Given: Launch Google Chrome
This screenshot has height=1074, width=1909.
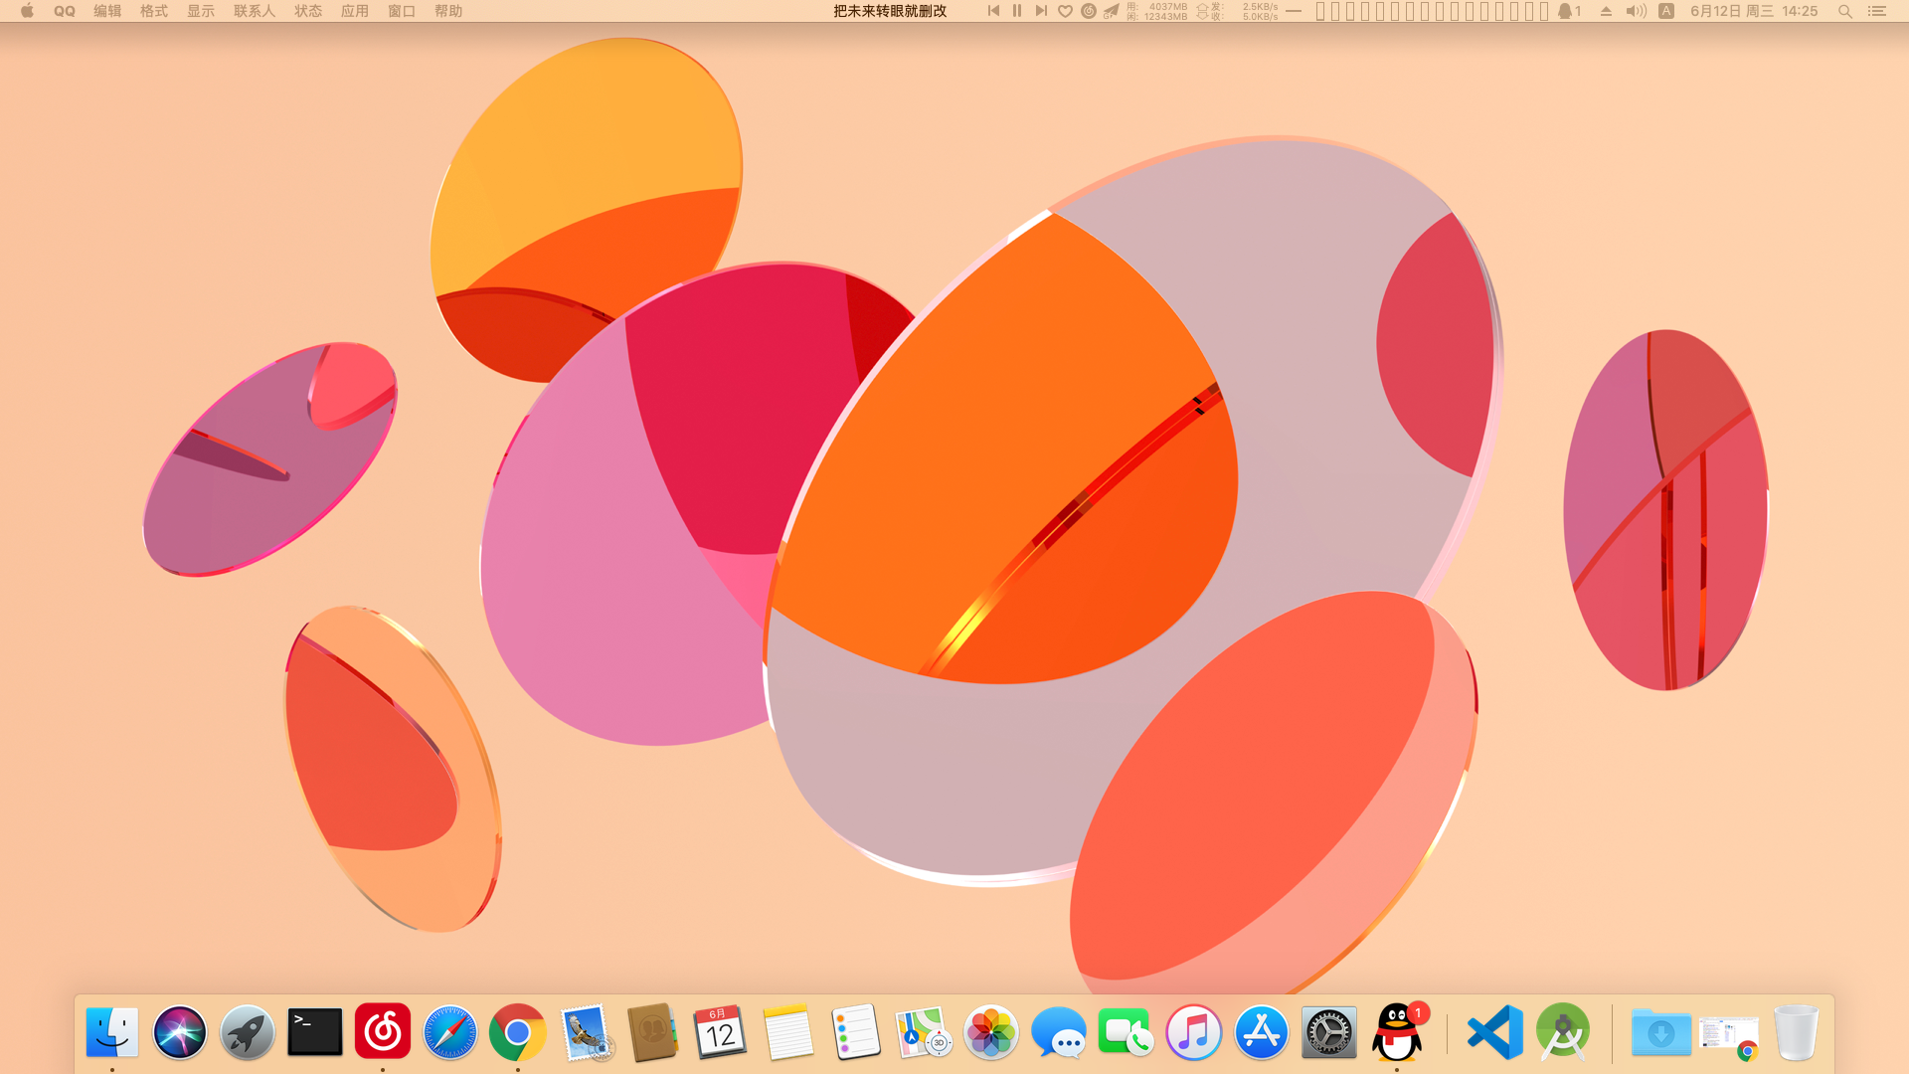Looking at the screenshot, I should tap(518, 1032).
